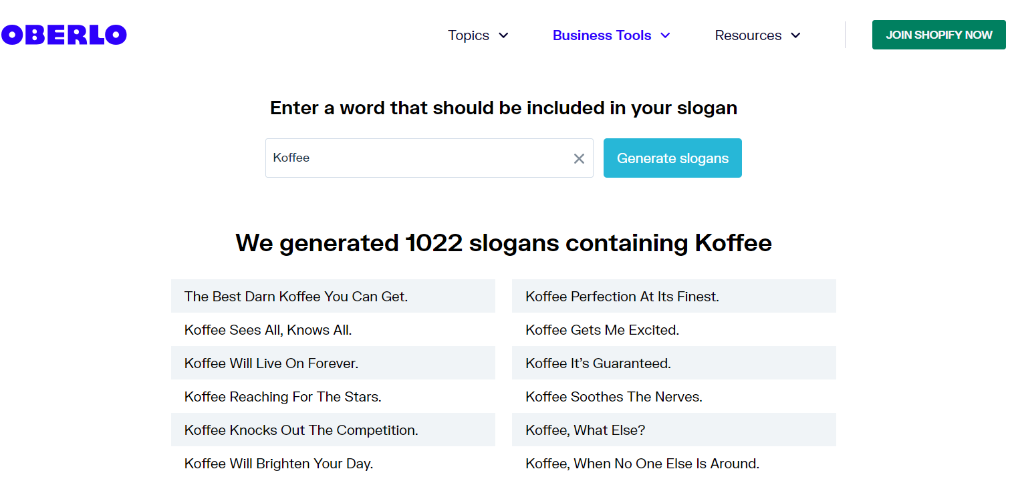Click the Oberlo logo
1010x479 pixels.
pos(64,35)
